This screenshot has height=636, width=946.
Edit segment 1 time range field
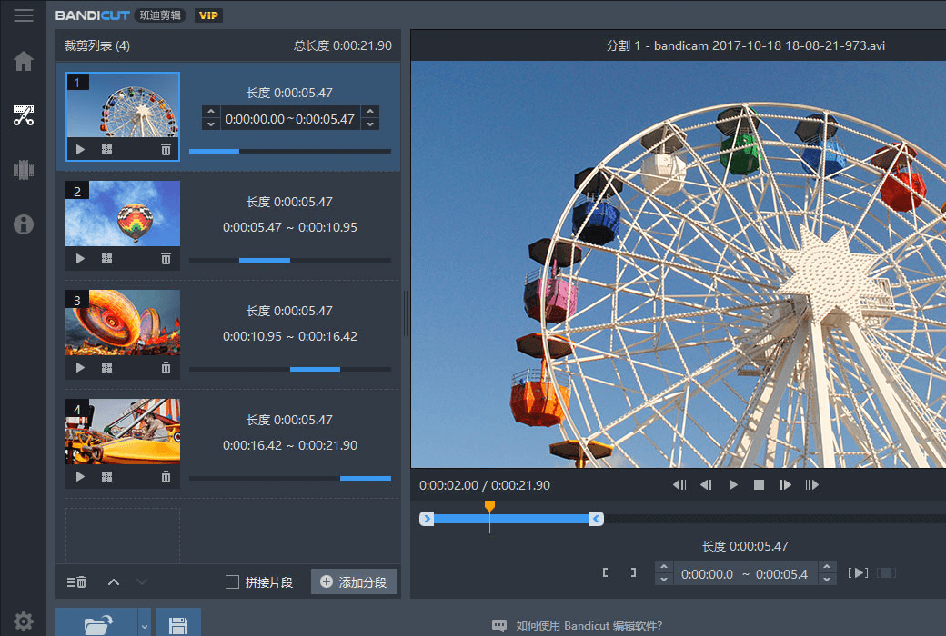coord(290,119)
